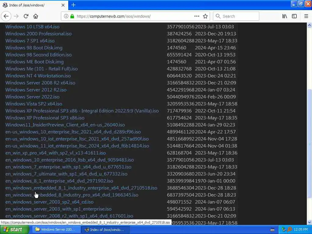Viewport: 312px width, 234px height.
Task: Focus the Search input field
Action: (236, 16)
